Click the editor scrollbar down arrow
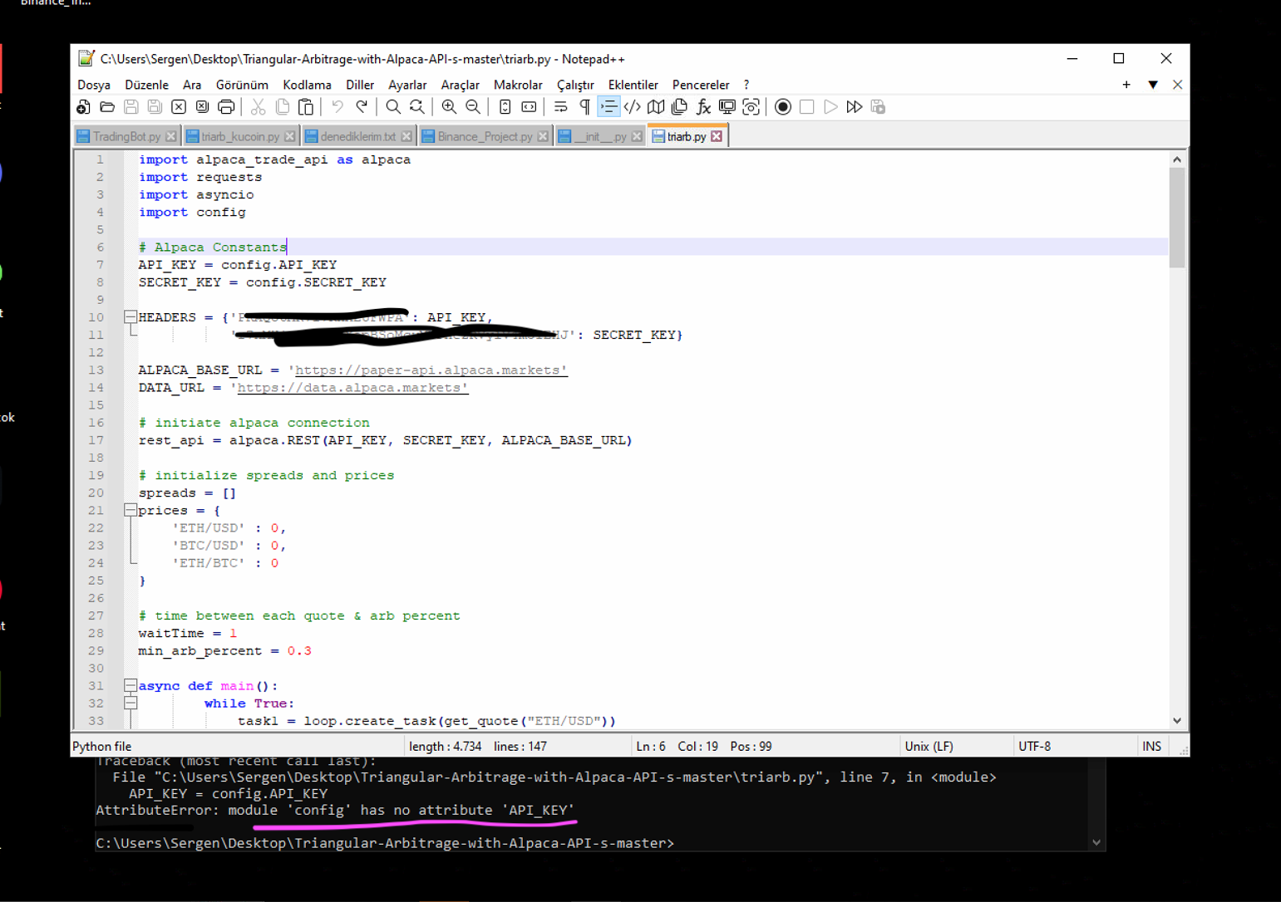This screenshot has height=902, width=1281. [x=1177, y=721]
